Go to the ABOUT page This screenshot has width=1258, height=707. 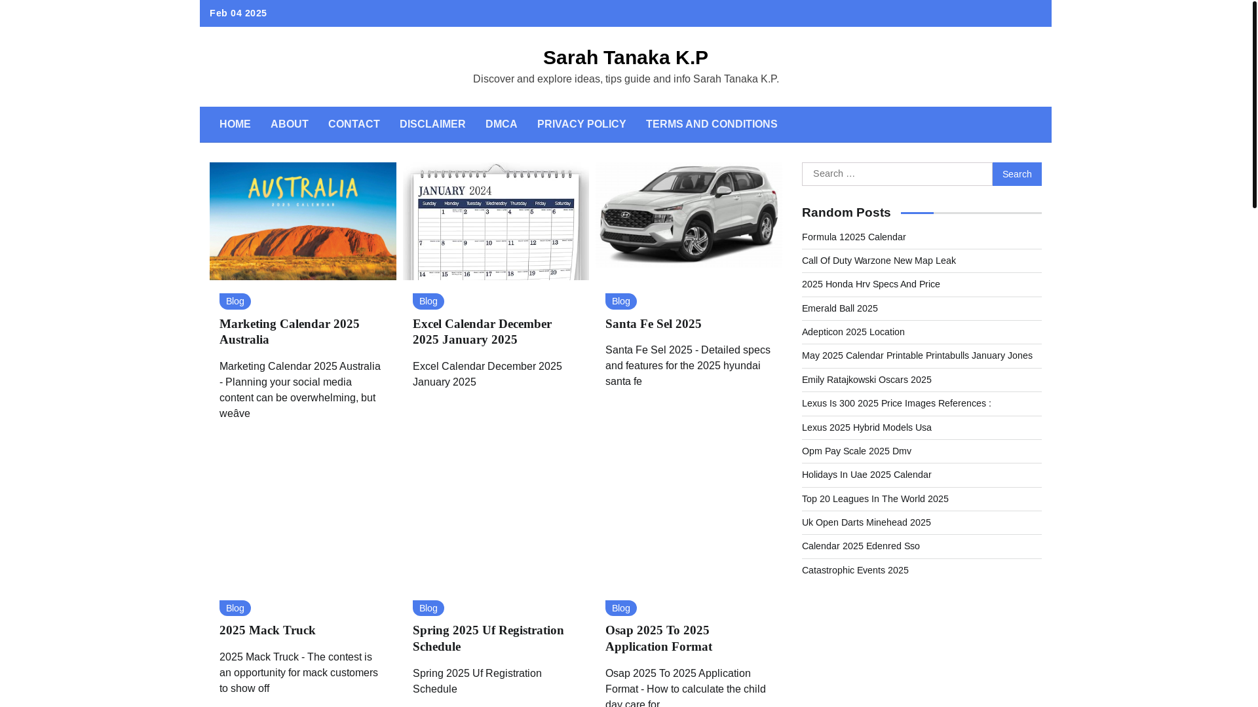coord(289,124)
